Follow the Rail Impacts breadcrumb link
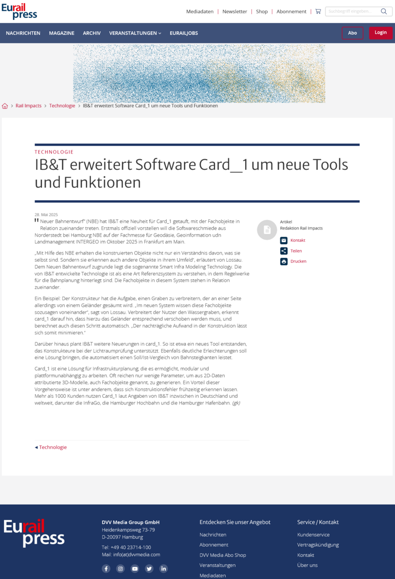 tap(28, 106)
